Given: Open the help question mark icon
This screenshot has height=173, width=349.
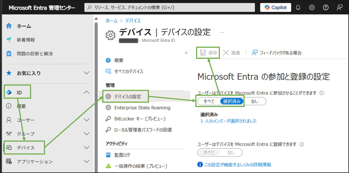Looking at the screenshot, I should pyautogui.click(x=326, y=8).
